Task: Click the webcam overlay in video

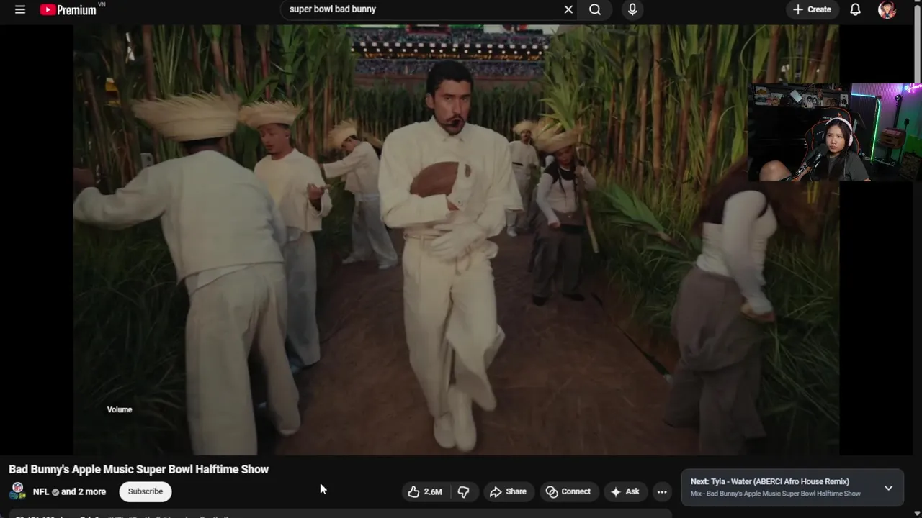Action: point(835,132)
